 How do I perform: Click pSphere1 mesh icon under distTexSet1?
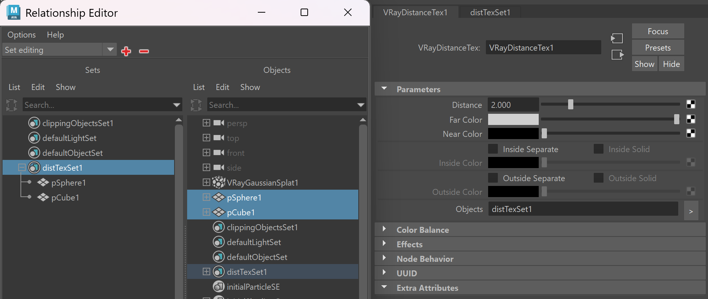click(x=43, y=183)
